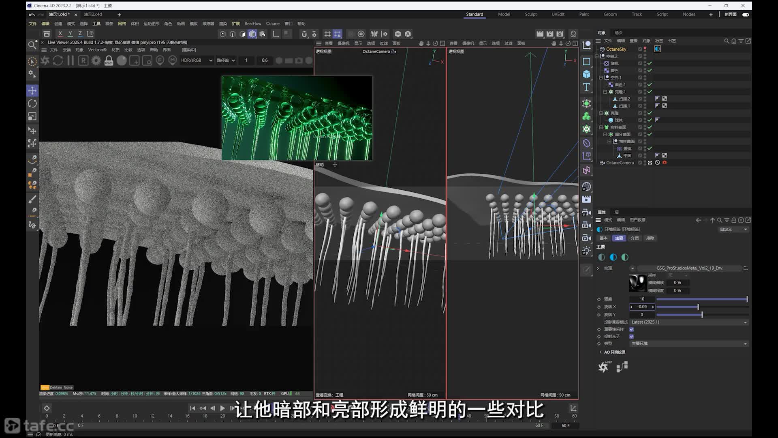Click the search icon in Object manager
Image resolution: width=778 pixels, height=438 pixels.
(727, 41)
